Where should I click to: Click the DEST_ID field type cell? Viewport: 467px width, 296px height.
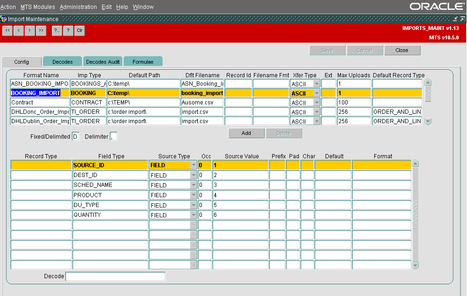[110, 175]
